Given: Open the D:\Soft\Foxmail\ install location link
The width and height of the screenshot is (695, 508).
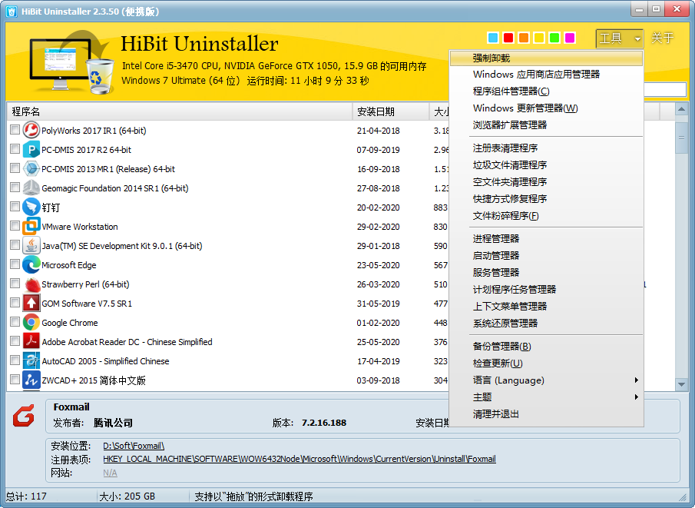Looking at the screenshot, I should 134,446.
